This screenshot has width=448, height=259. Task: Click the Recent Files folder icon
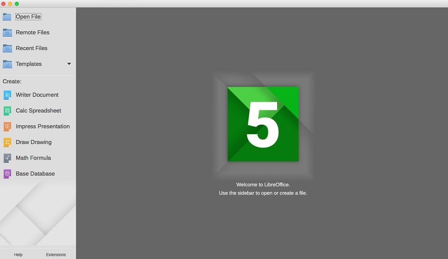[x=7, y=48]
